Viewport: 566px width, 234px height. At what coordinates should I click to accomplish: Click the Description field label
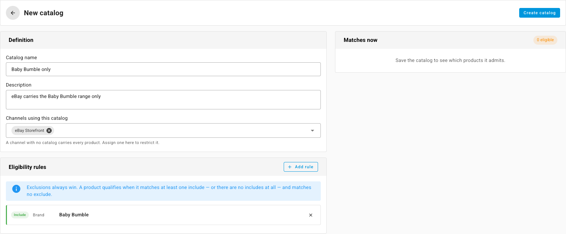coord(19,85)
